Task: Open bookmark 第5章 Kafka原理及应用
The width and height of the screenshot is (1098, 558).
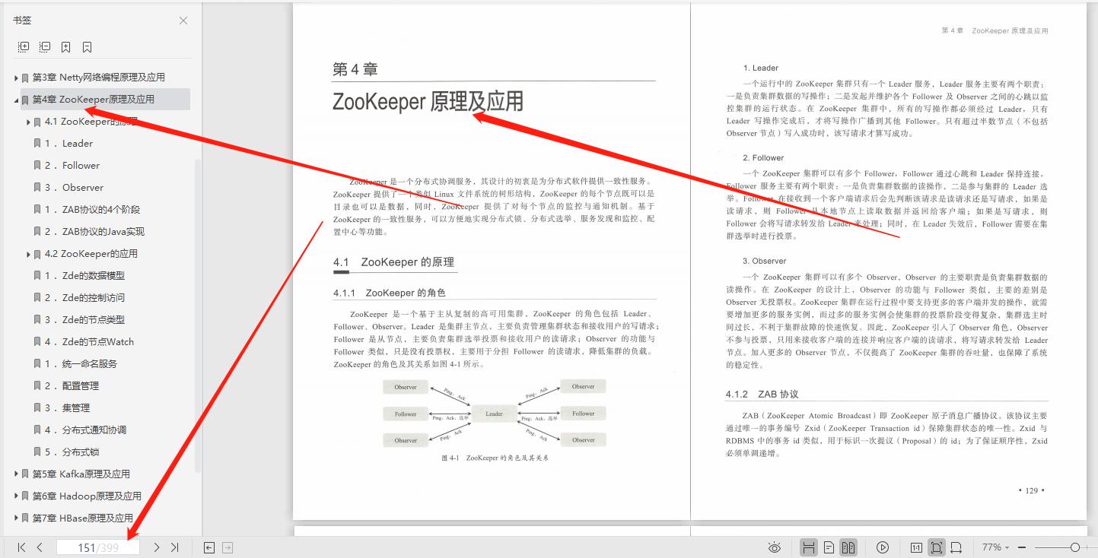Action: 81,474
